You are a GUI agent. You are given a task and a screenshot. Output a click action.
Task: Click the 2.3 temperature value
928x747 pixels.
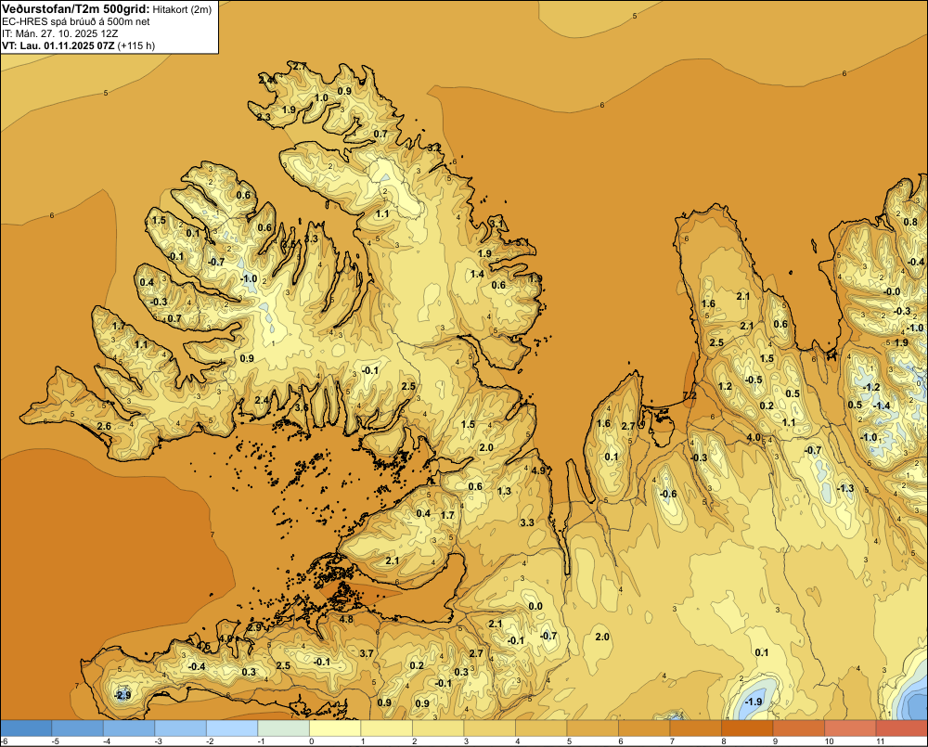(x=264, y=117)
